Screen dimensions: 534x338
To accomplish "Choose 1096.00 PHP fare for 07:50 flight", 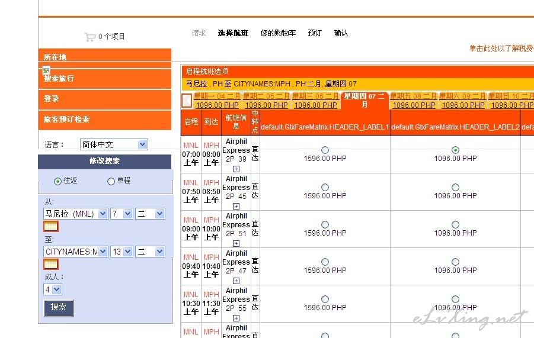I will coord(455,188).
